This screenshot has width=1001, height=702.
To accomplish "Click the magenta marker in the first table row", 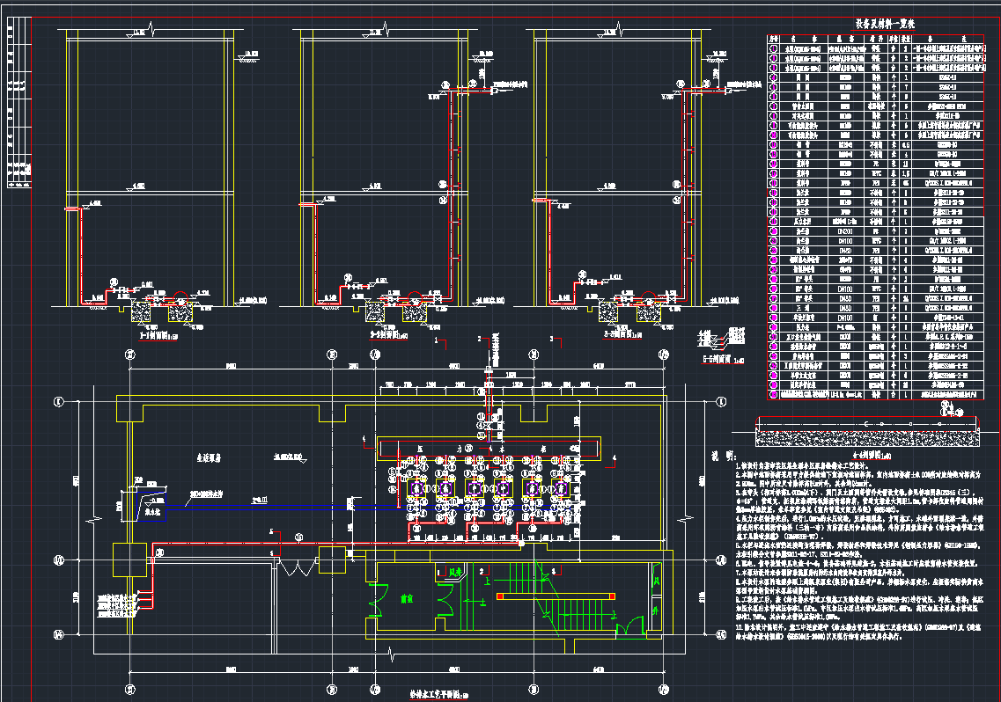I will pyautogui.click(x=774, y=49).
